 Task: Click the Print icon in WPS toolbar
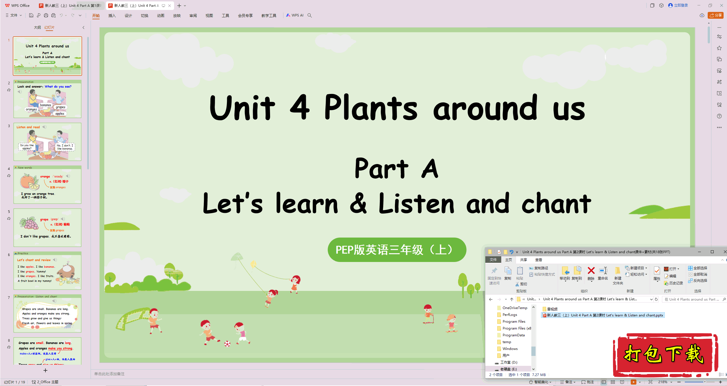(x=46, y=15)
